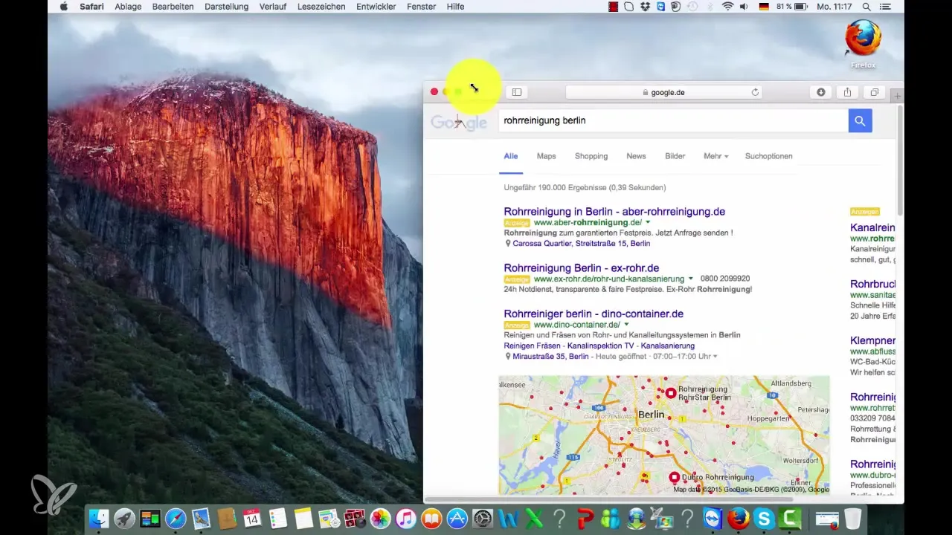Image resolution: width=952 pixels, height=535 pixels.
Task: Open ad Rohrreinigung Berlin - ex-rohr.de
Action: click(x=582, y=268)
